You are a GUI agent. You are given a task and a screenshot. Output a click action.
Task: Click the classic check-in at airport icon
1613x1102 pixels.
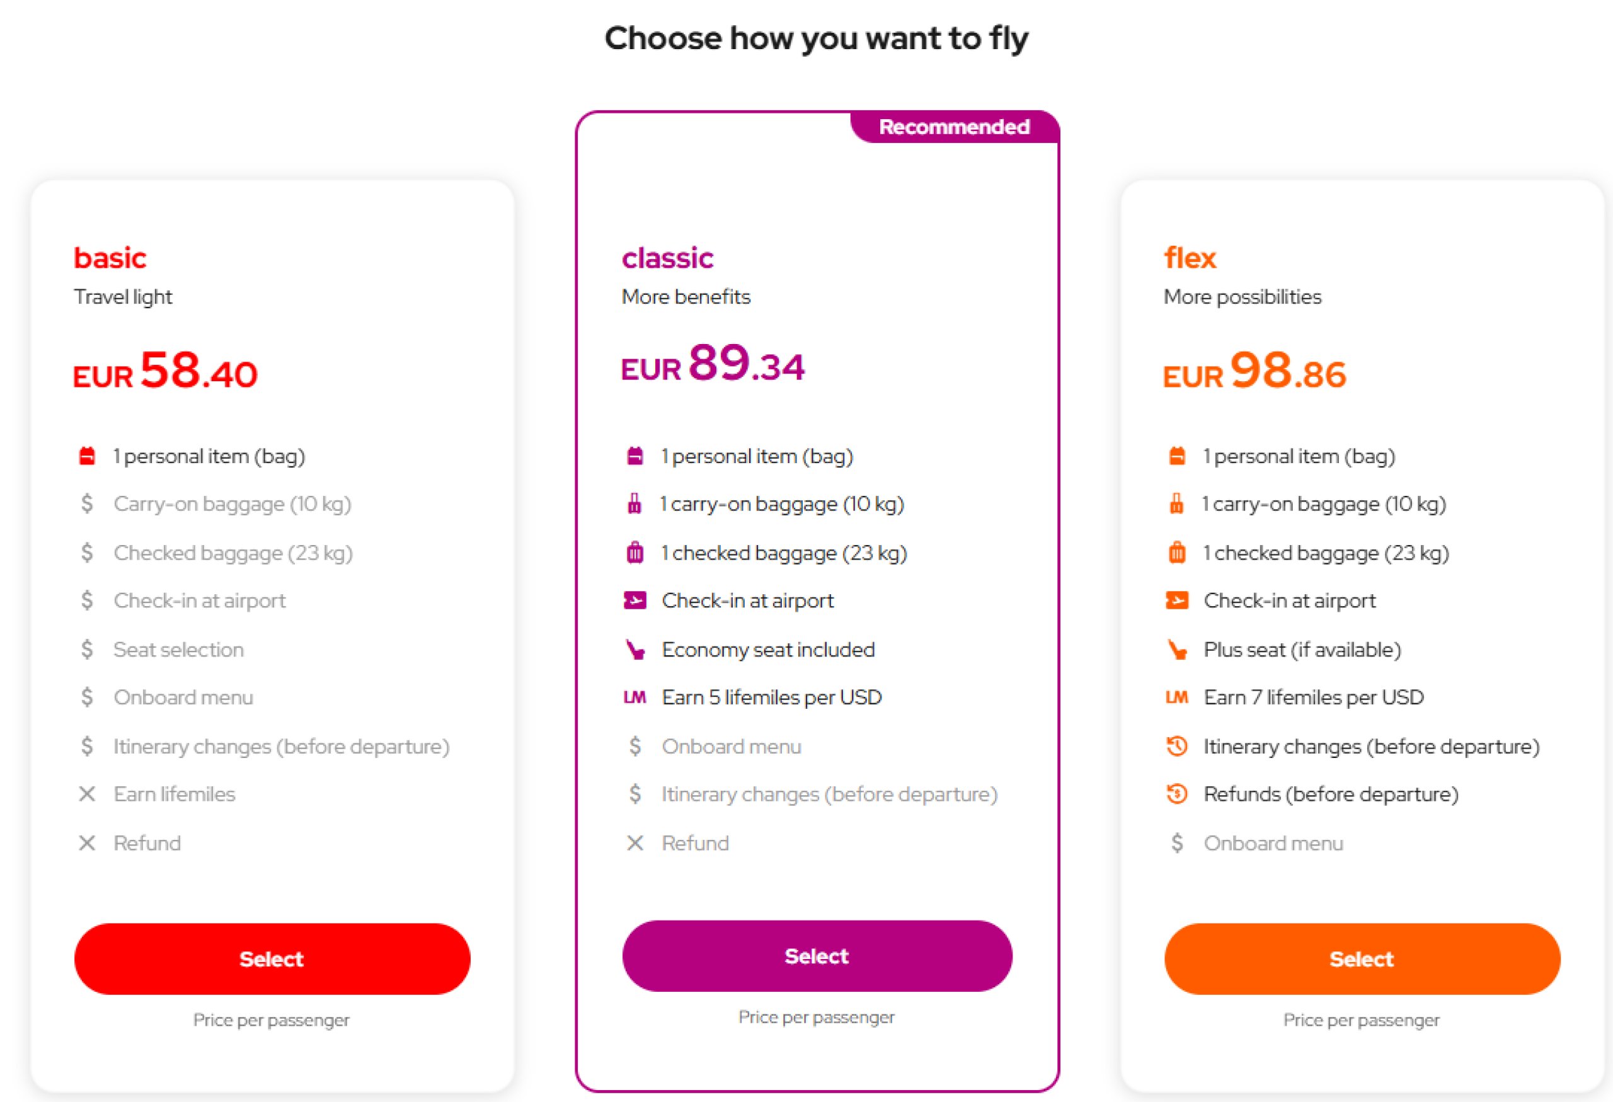(x=635, y=600)
